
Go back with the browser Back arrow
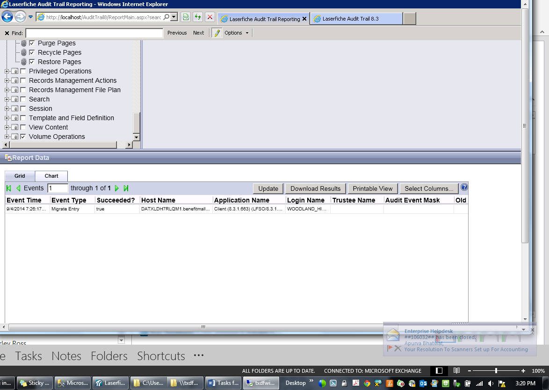tap(7, 17)
